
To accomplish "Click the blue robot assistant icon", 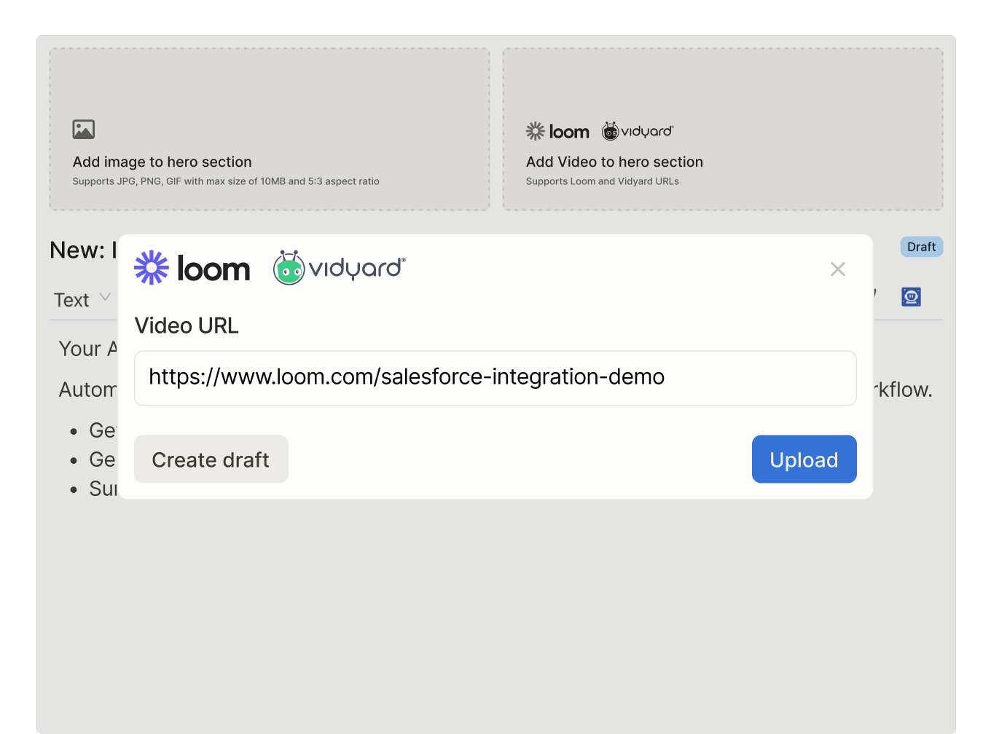I will tap(911, 296).
